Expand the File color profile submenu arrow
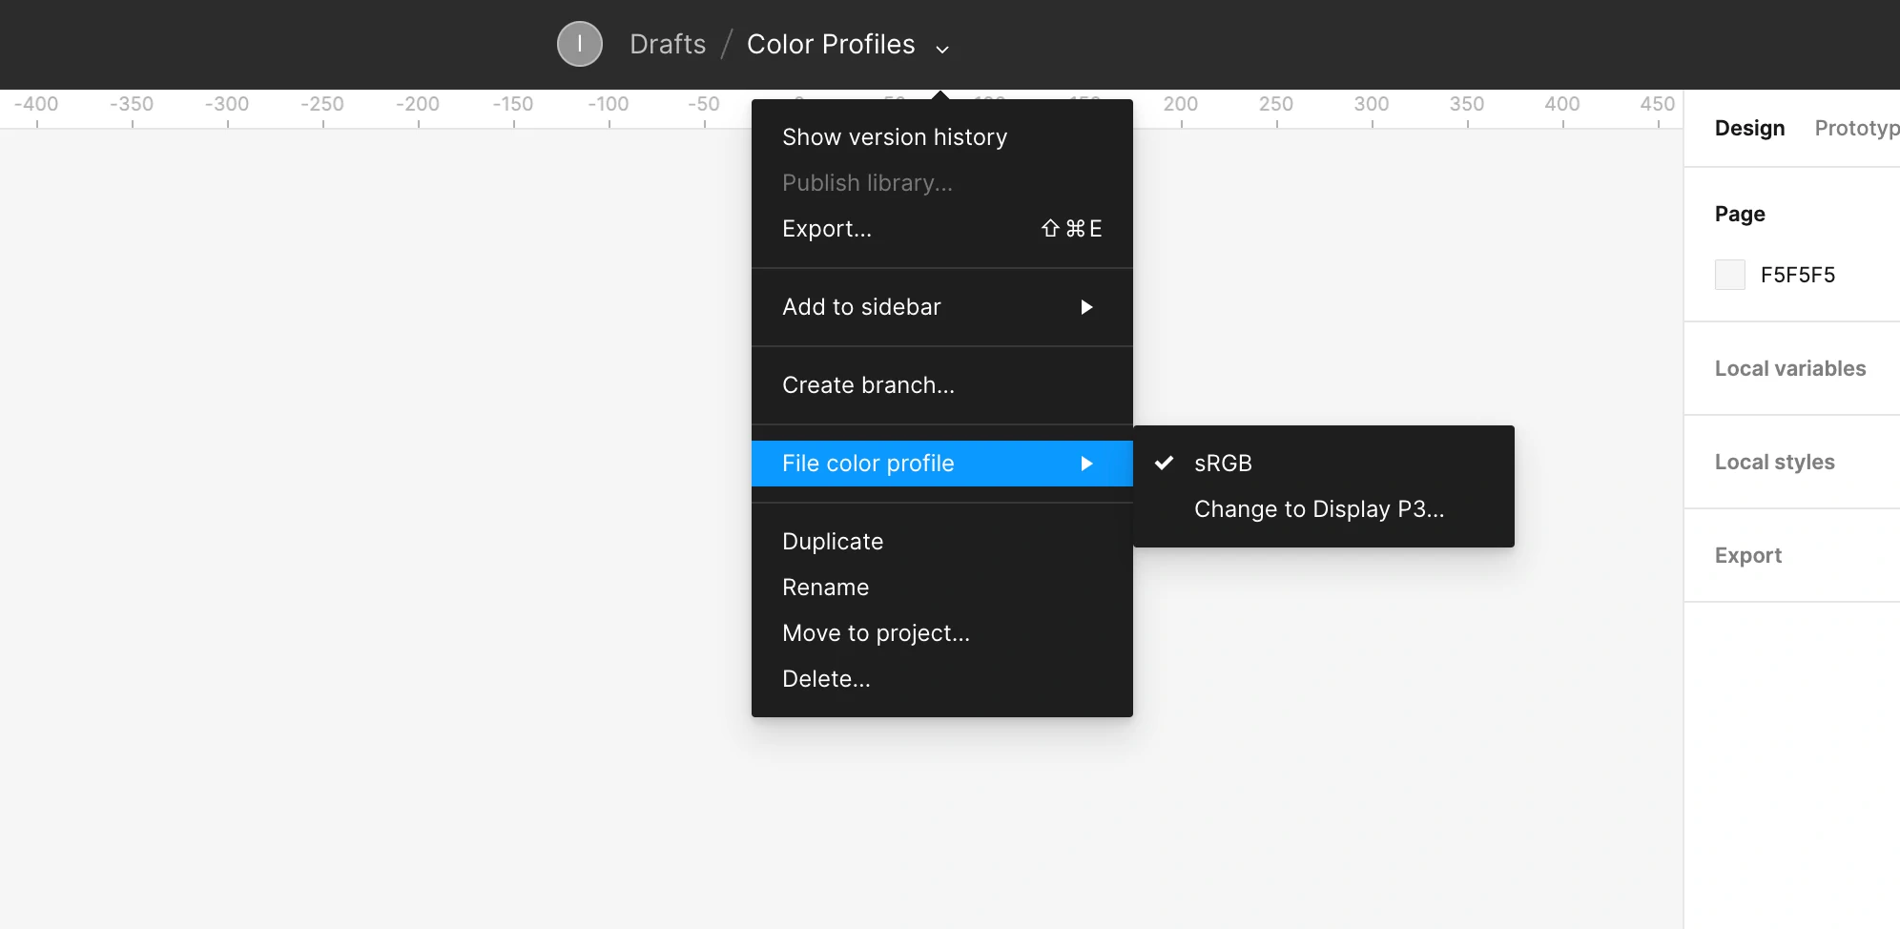Viewport: 1900px width, 929px height. tap(1085, 464)
